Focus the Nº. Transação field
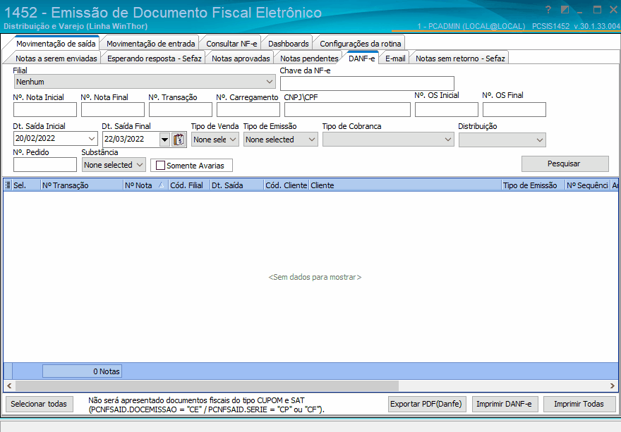Viewport: 621px width, 432px height. pyautogui.click(x=181, y=109)
